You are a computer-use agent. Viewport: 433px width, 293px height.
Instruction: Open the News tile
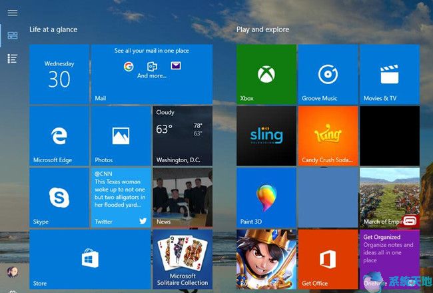[183, 198]
